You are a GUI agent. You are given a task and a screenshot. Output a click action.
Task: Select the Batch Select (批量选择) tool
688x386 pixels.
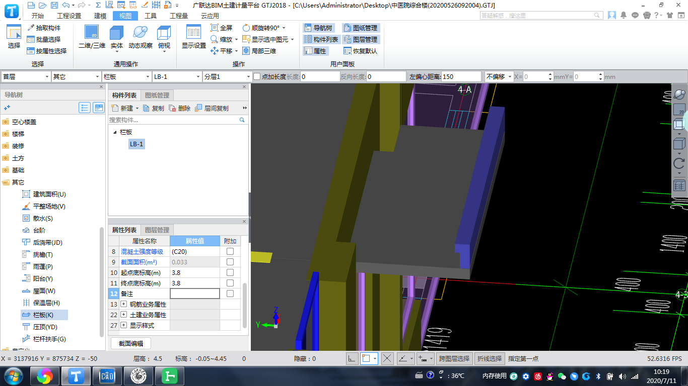tap(44, 39)
